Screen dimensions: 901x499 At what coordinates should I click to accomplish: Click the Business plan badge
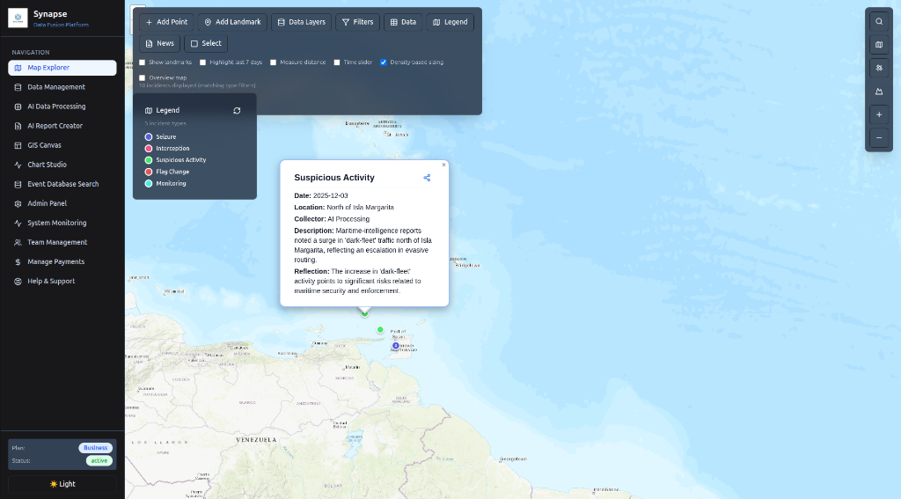[x=95, y=448]
